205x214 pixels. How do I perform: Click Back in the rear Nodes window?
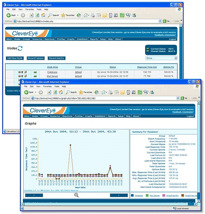coord(11,15)
